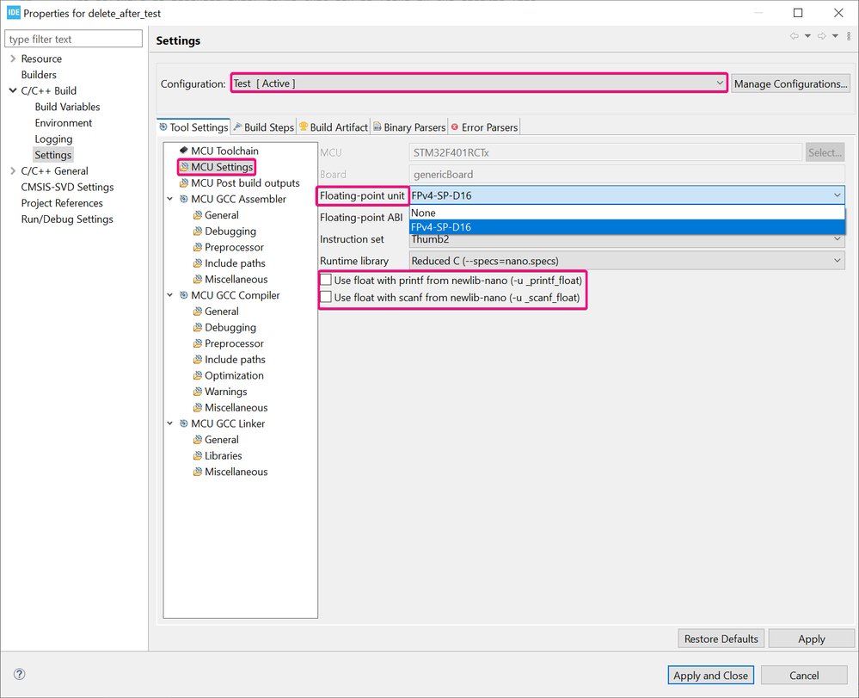Click Apply and Close button

(710, 676)
